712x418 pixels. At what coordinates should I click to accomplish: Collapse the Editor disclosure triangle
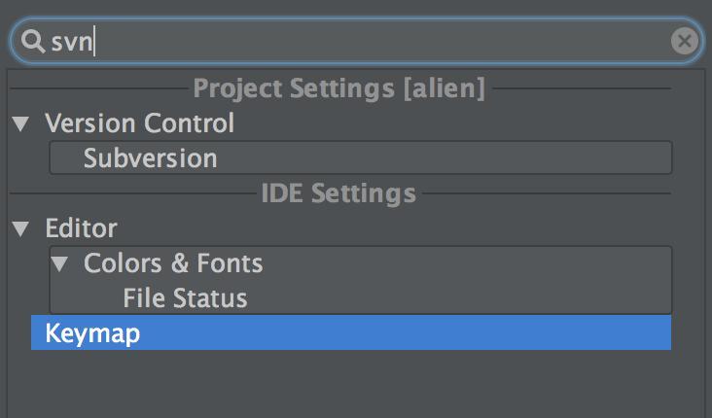pos(20,229)
